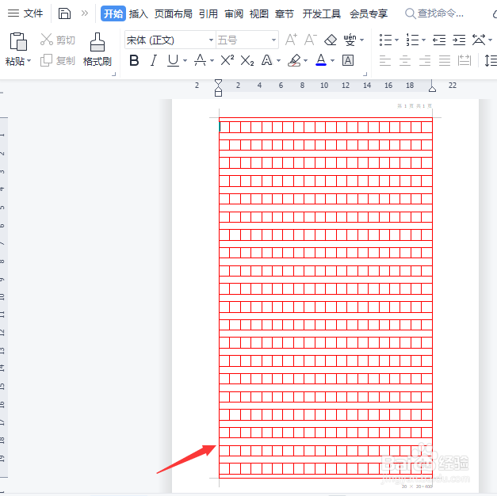The width and height of the screenshot is (497, 496).
Task: Expand the font color dropdown
Action: [332, 60]
